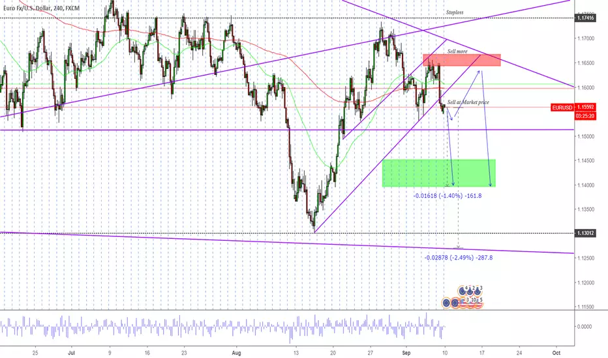Open the US flag event icon badged 10

pyautogui.click(x=471, y=304)
